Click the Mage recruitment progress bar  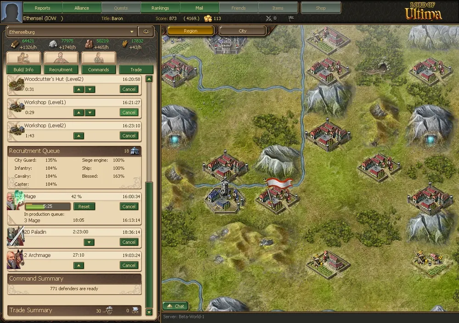(48, 206)
